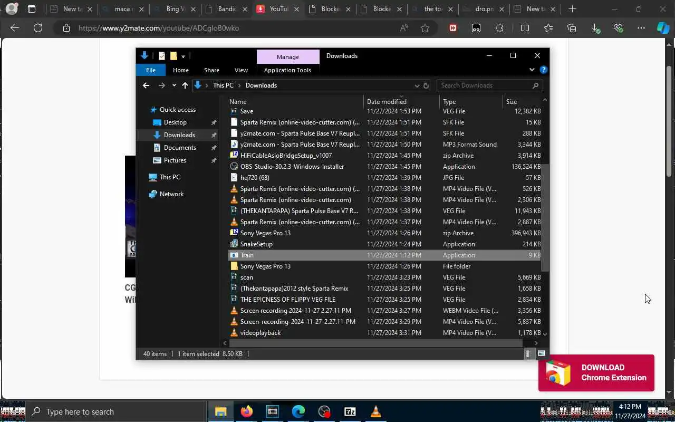This screenshot has height=422, width=675.
Task: Click the file list vertical scrollbar
Action: tap(545, 217)
